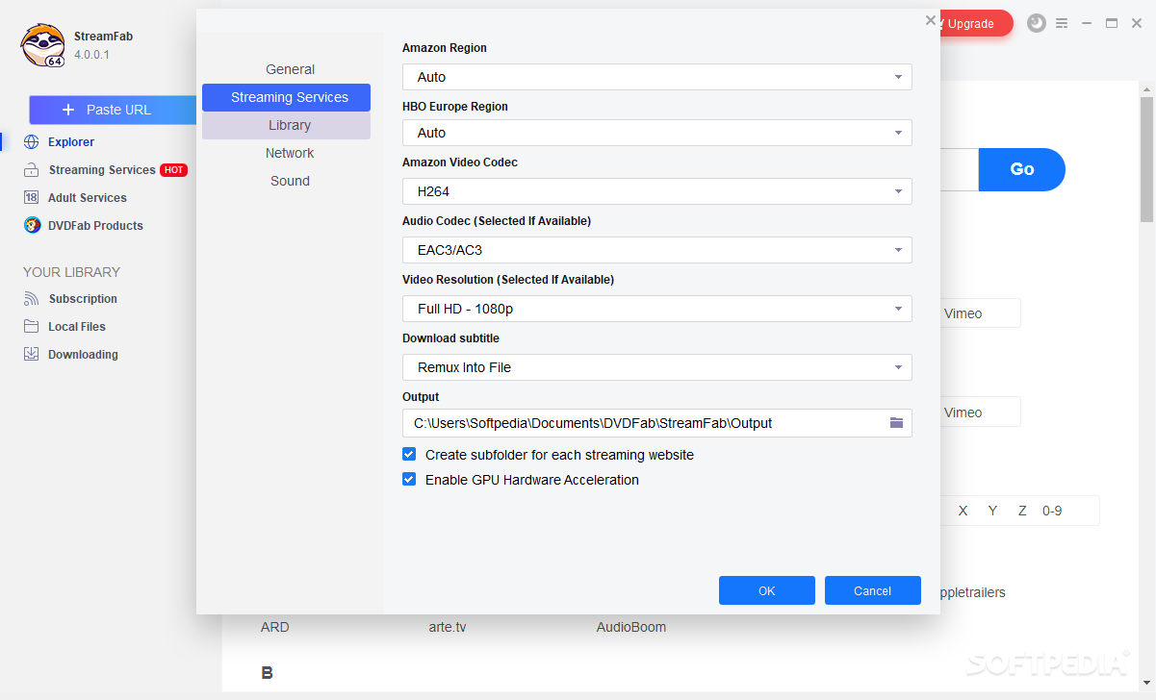Screen dimensions: 1156x700
Task: Filter sites by letter X
Action: point(963,511)
